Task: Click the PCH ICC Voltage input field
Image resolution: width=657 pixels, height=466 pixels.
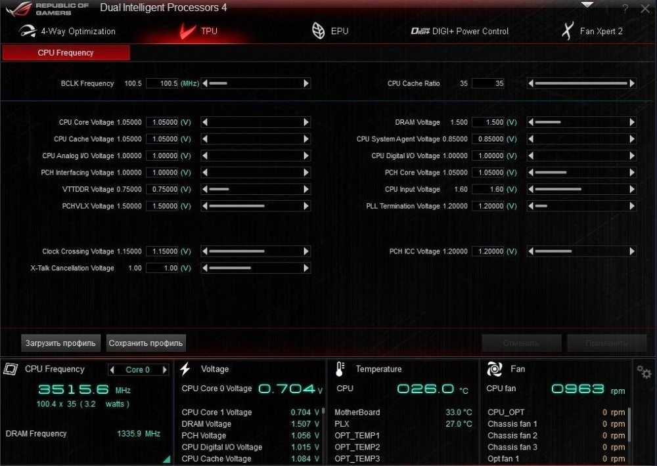Action: click(488, 251)
